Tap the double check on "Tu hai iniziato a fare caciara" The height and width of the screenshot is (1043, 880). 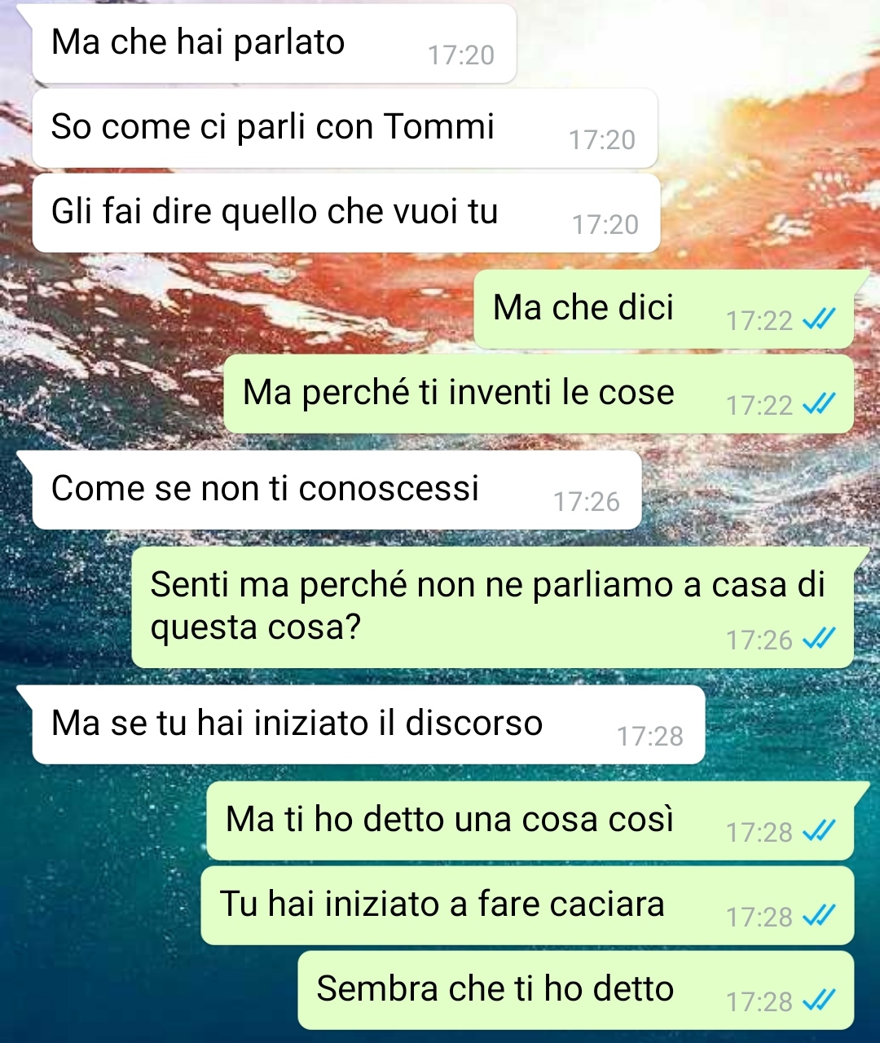tap(819, 917)
